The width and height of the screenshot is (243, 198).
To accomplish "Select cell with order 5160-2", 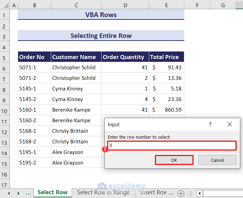I will 34,120.
